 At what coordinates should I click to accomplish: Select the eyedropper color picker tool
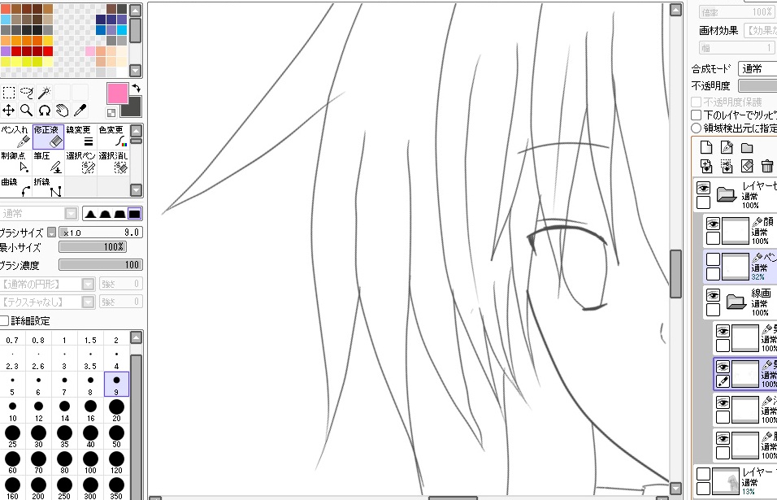tap(80, 110)
